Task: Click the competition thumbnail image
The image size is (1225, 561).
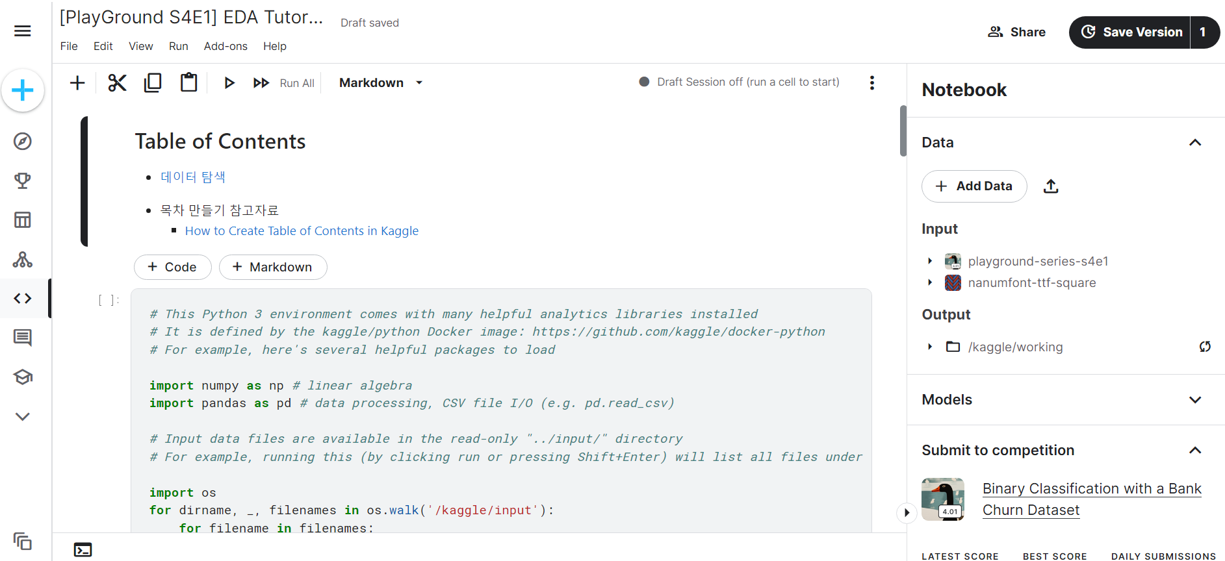Action: [x=943, y=499]
